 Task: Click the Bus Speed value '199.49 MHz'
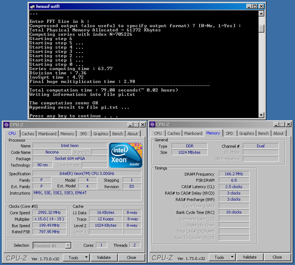tap(49, 225)
